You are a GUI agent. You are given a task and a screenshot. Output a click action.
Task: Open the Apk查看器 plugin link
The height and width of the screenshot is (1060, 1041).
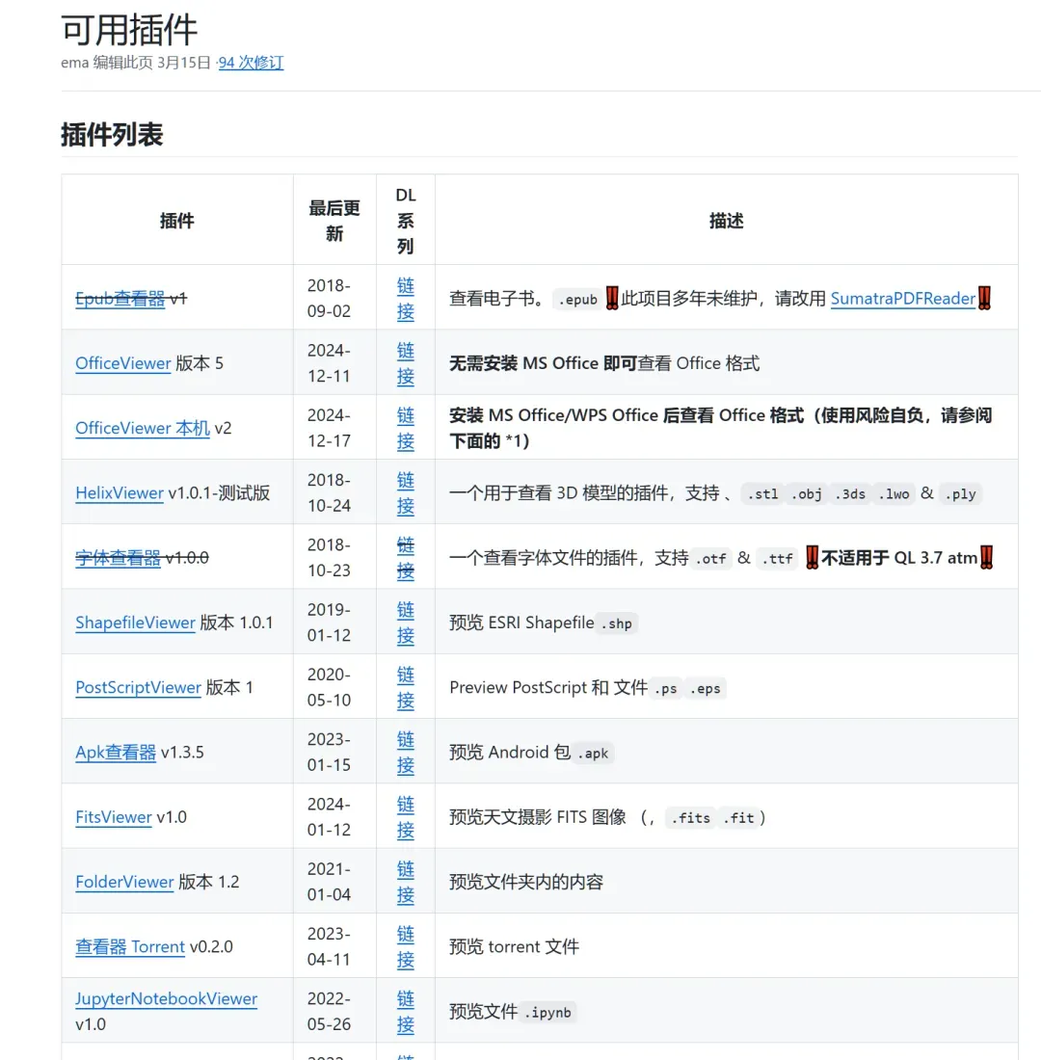[116, 753]
